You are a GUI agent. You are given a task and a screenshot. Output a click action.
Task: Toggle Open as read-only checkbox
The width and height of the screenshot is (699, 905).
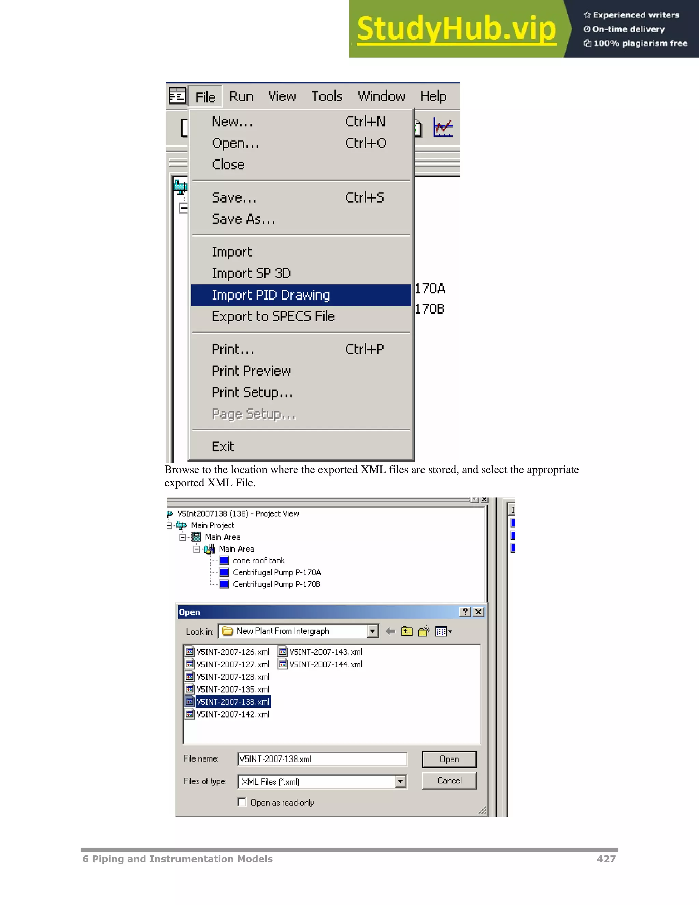[x=242, y=802]
